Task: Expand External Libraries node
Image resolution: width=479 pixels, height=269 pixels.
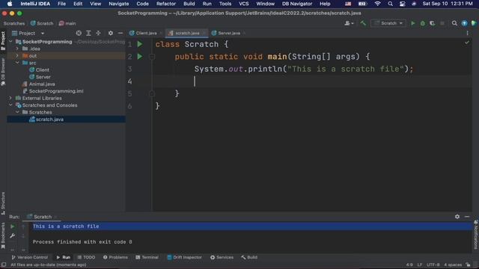Action: [10, 98]
